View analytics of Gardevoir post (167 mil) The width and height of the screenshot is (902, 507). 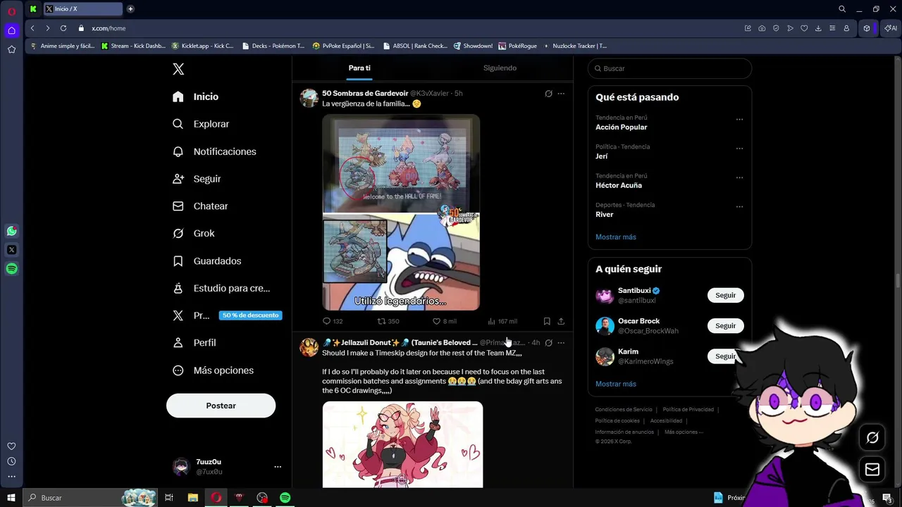(502, 321)
